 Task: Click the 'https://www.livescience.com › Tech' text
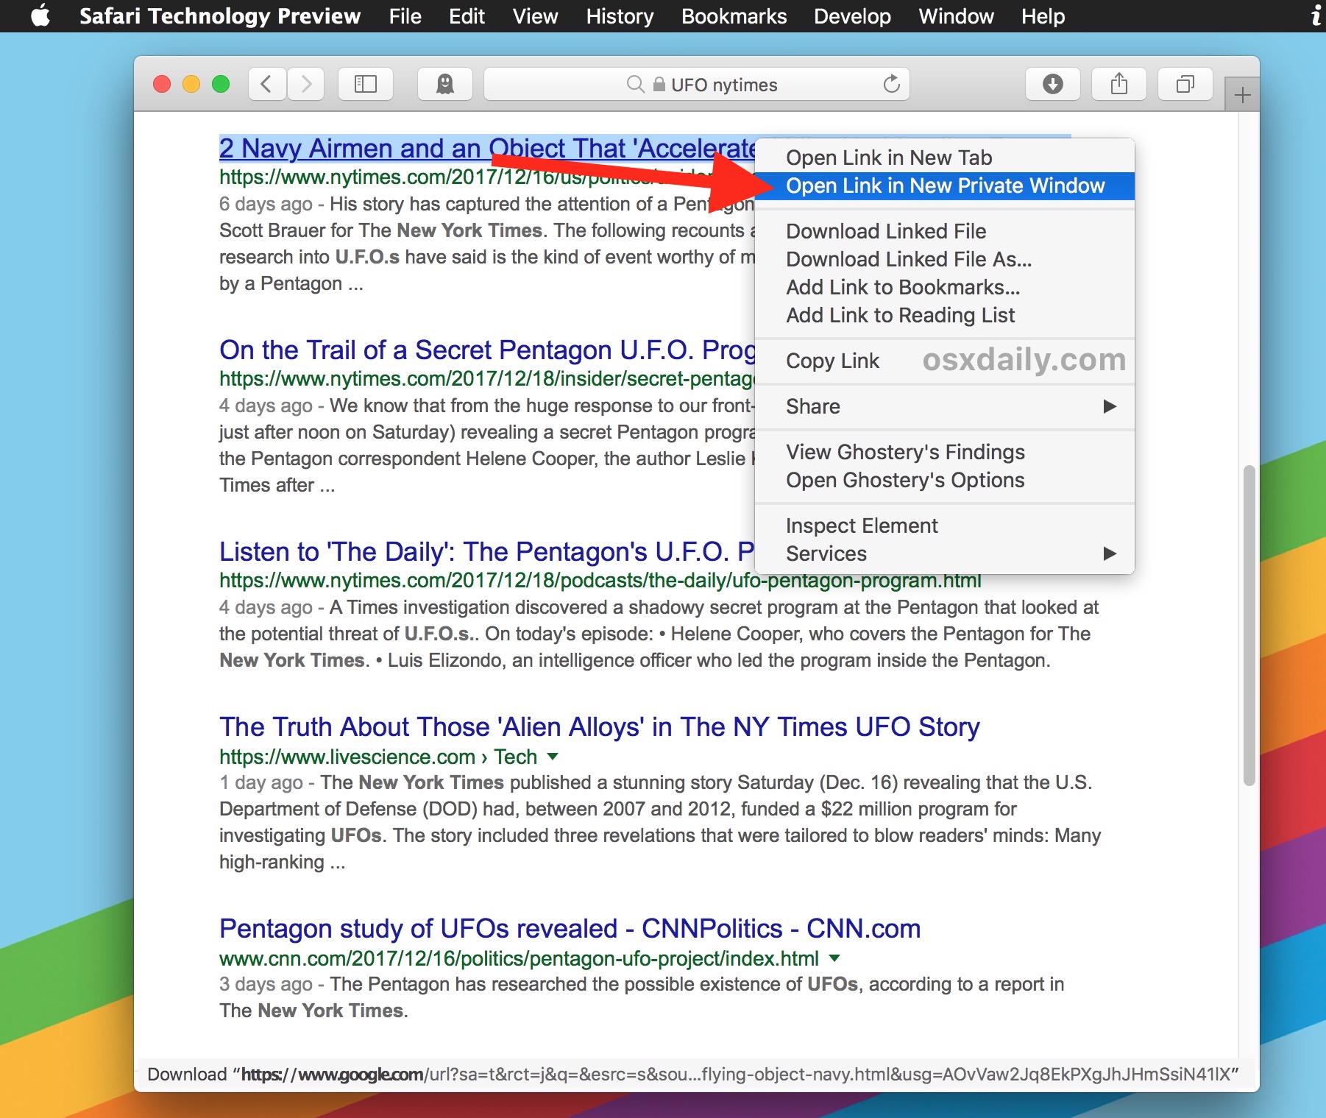coord(378,757)
